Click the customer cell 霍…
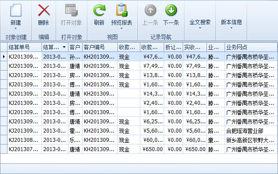 tap(75, 131)
